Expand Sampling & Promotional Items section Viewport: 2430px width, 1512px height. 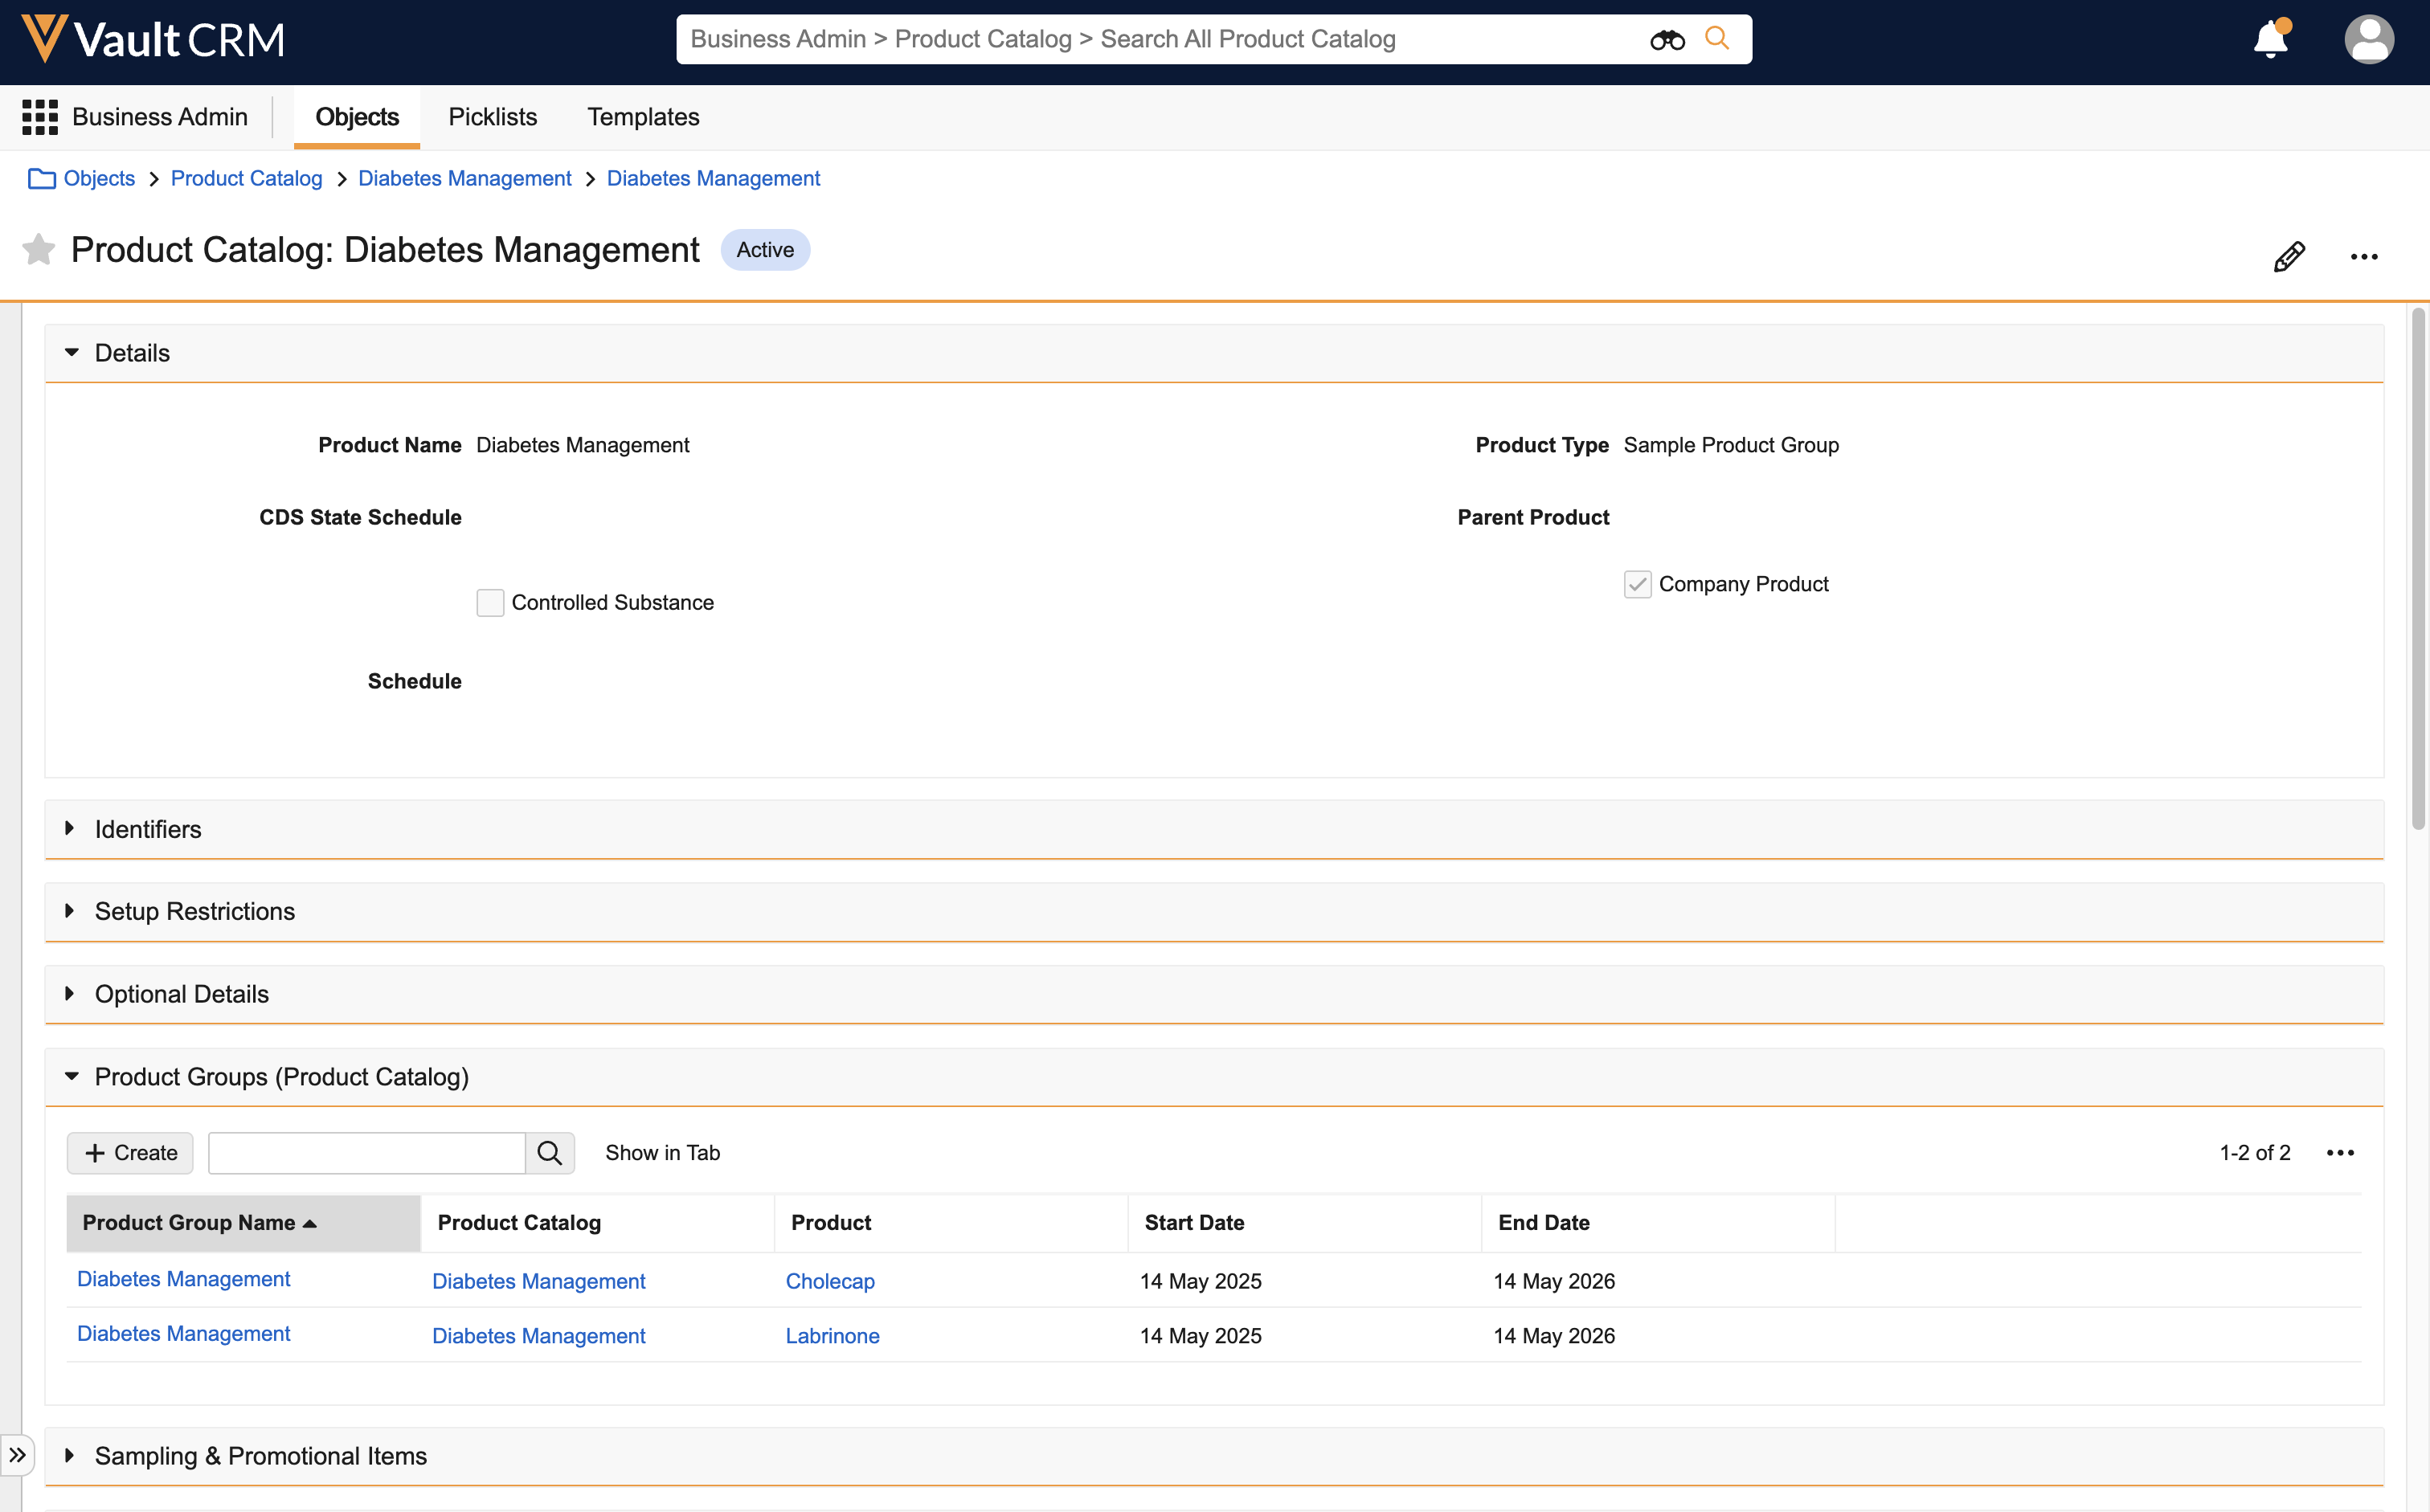tap(70, 1456)
